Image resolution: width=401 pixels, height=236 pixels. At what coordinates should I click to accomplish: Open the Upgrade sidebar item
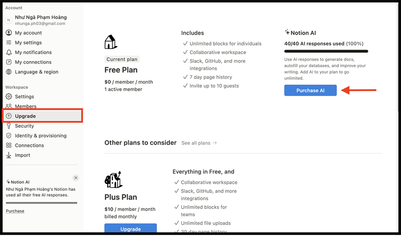pos(25,116)
